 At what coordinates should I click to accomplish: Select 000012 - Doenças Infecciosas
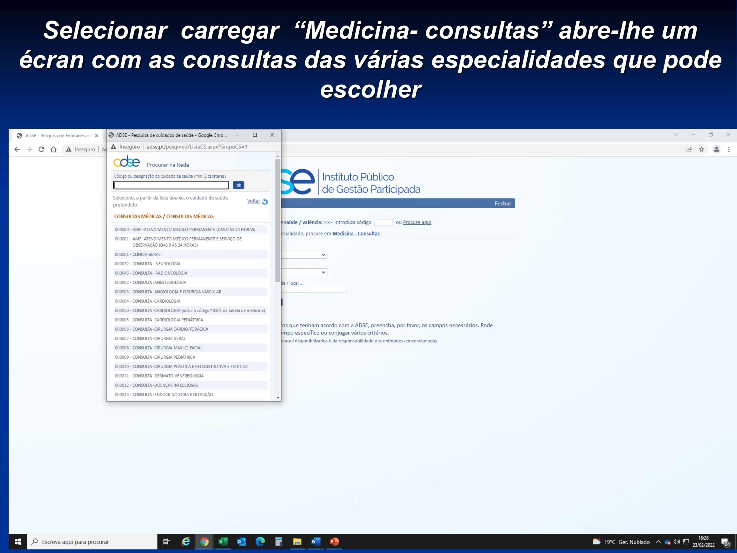pos(190,385)
